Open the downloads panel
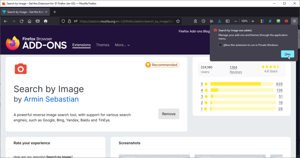This screenshot has width=300, height=158. tap(220, 21)
